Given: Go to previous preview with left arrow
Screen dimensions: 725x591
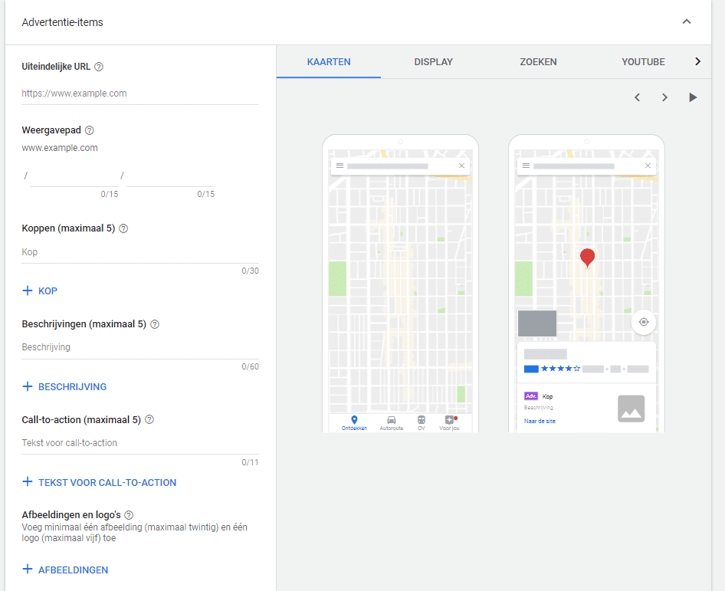Looking at the screenshot, I should point(637,97).
